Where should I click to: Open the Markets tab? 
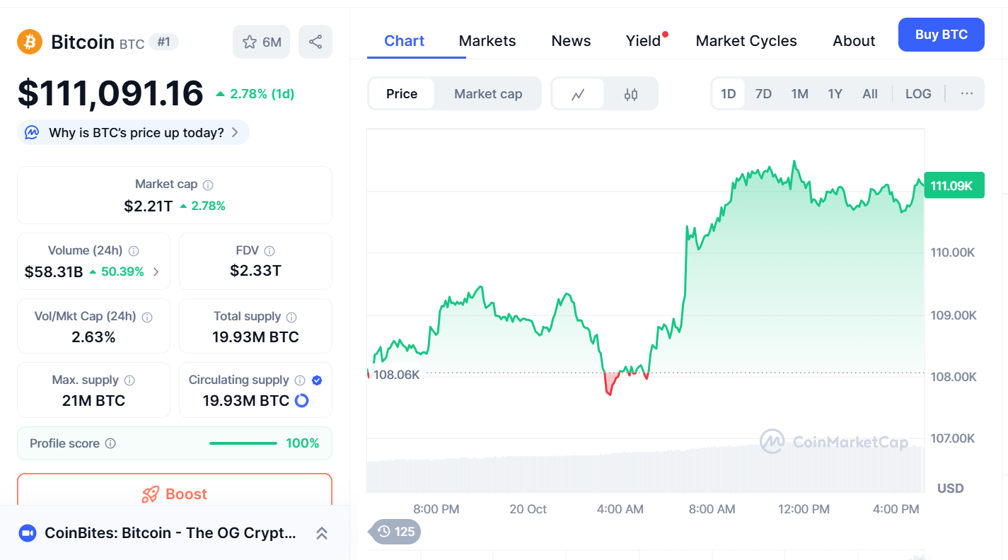487,41
